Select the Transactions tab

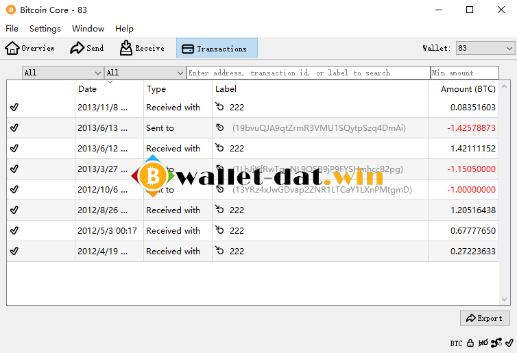[x=217, y=48]
